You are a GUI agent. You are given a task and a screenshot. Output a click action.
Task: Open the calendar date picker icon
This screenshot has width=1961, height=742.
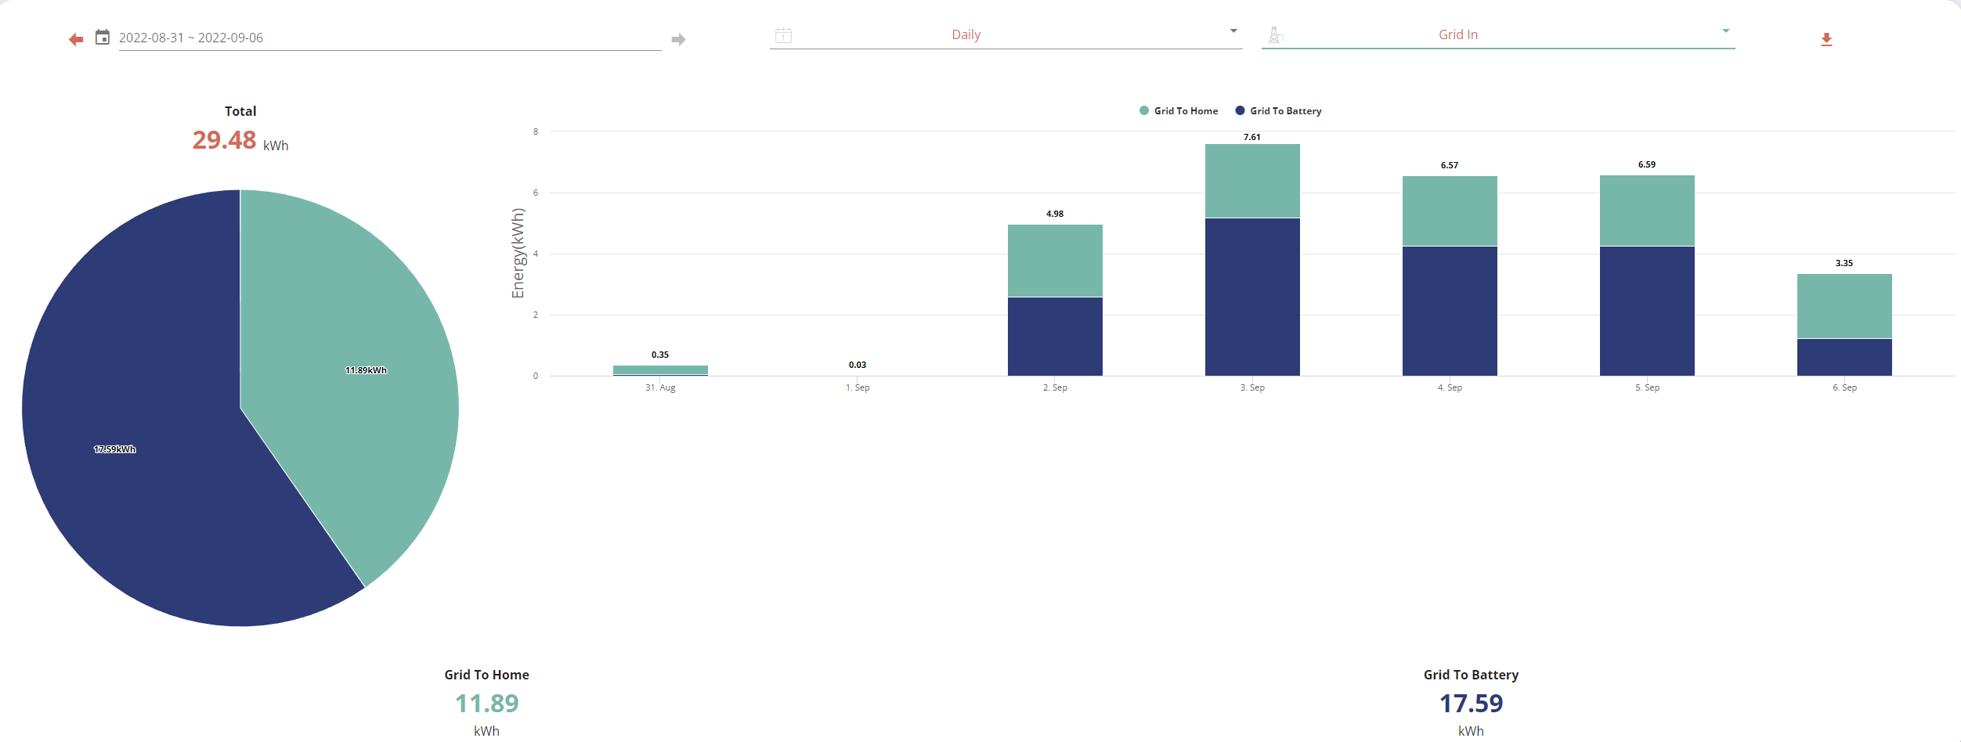pos(103,37)
